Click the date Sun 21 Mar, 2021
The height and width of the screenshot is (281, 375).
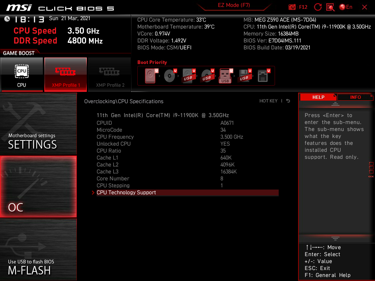pos(70,18)
